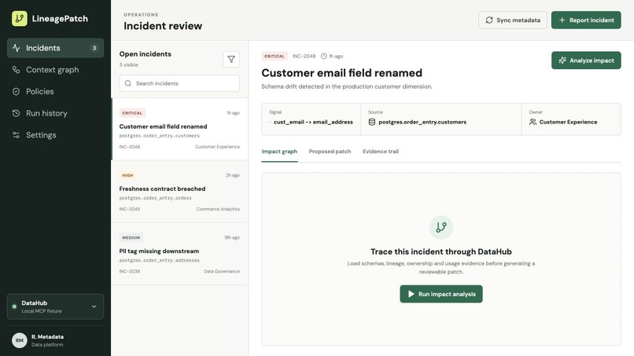Image resolution: width=634 pixels, height=356 pixels.
Task: Click the Run history clock icon
Action: [17, 113]
